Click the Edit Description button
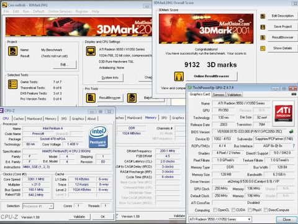Viewport: 298px width, 224px height. (282, 16)
